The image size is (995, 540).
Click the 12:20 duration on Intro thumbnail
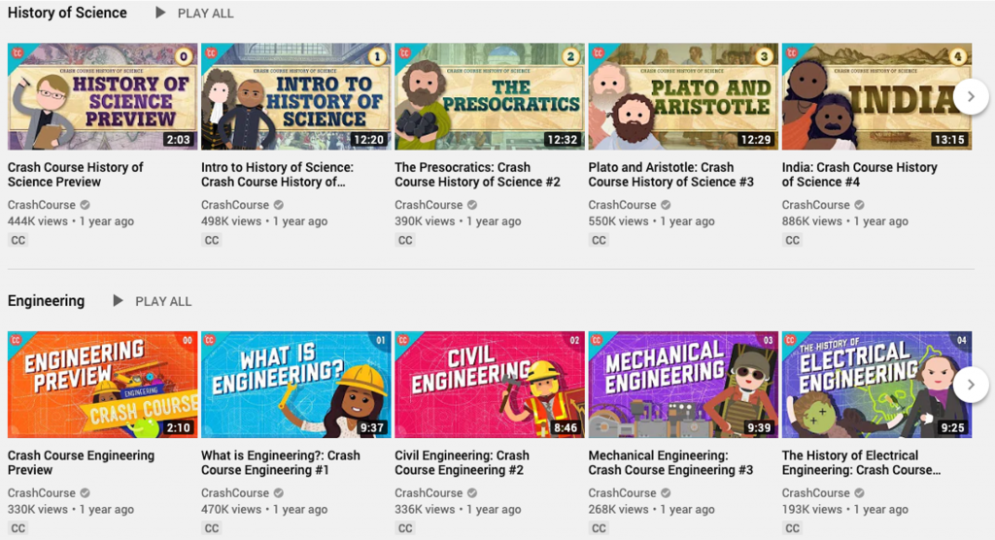(369, 140)
